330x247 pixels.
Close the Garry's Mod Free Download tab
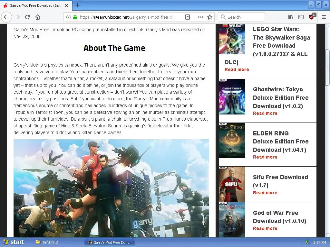67,5
